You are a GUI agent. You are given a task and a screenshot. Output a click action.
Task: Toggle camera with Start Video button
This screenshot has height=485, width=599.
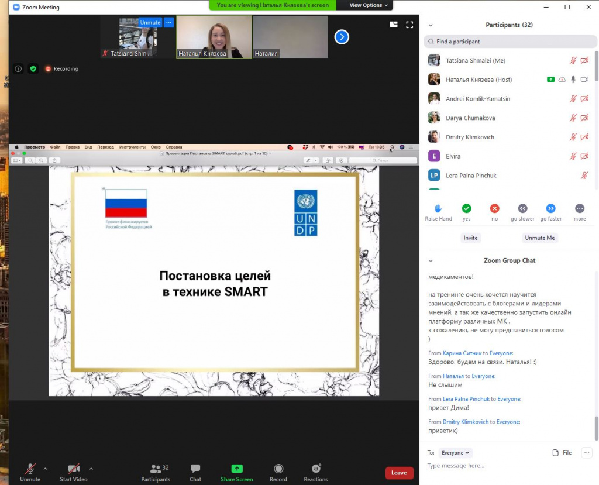pyautogui.click(x=73, y=469)
